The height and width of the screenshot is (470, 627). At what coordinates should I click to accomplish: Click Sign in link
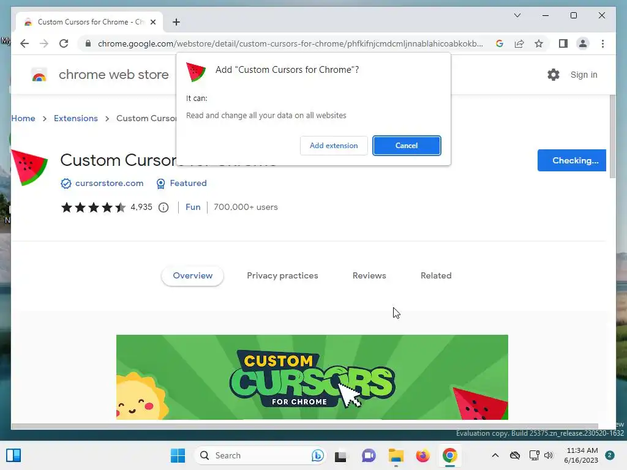point(584,75)
